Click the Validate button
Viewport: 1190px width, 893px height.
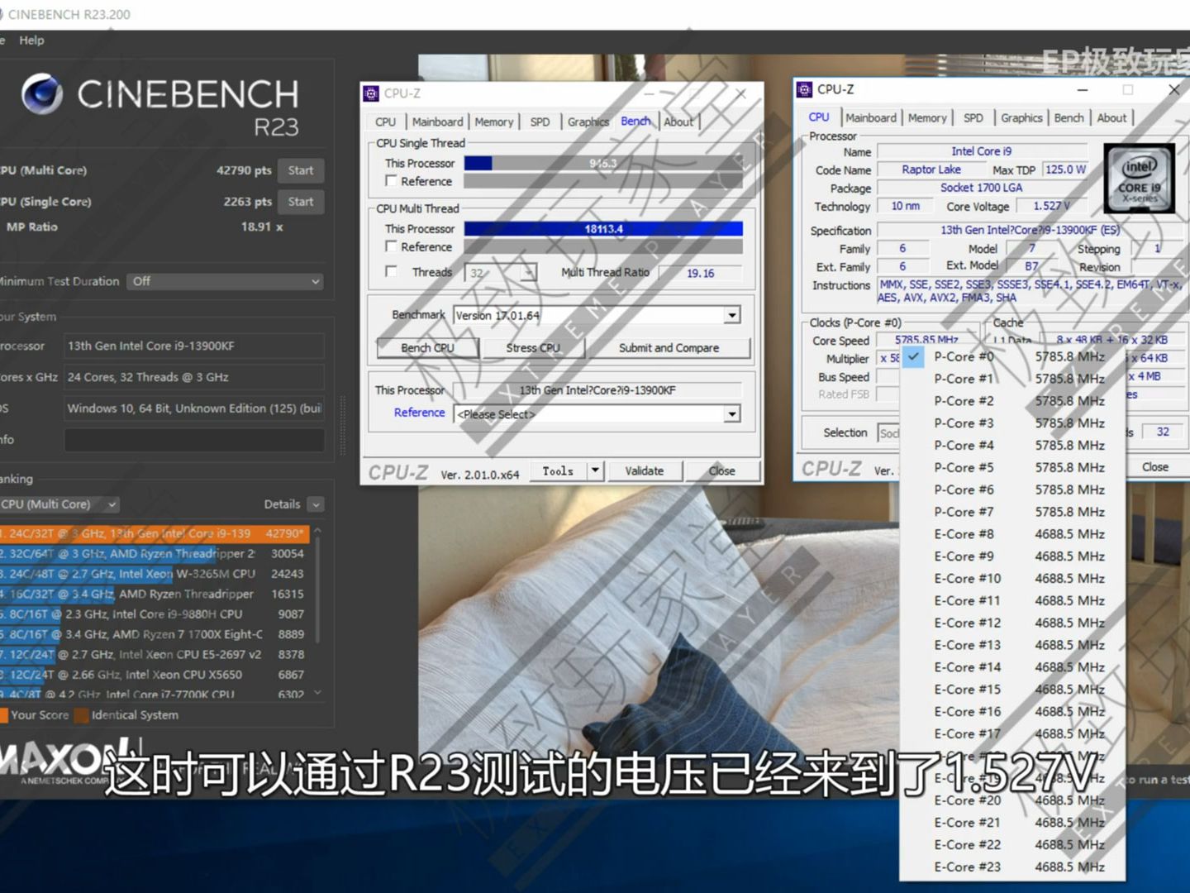(645, 470)
